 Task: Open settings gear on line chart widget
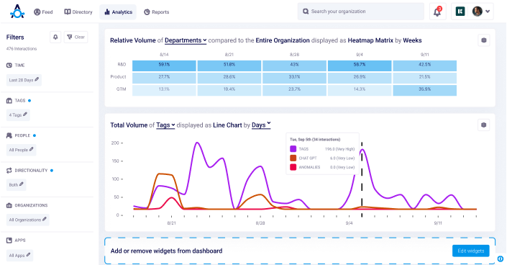pos(484,125)
